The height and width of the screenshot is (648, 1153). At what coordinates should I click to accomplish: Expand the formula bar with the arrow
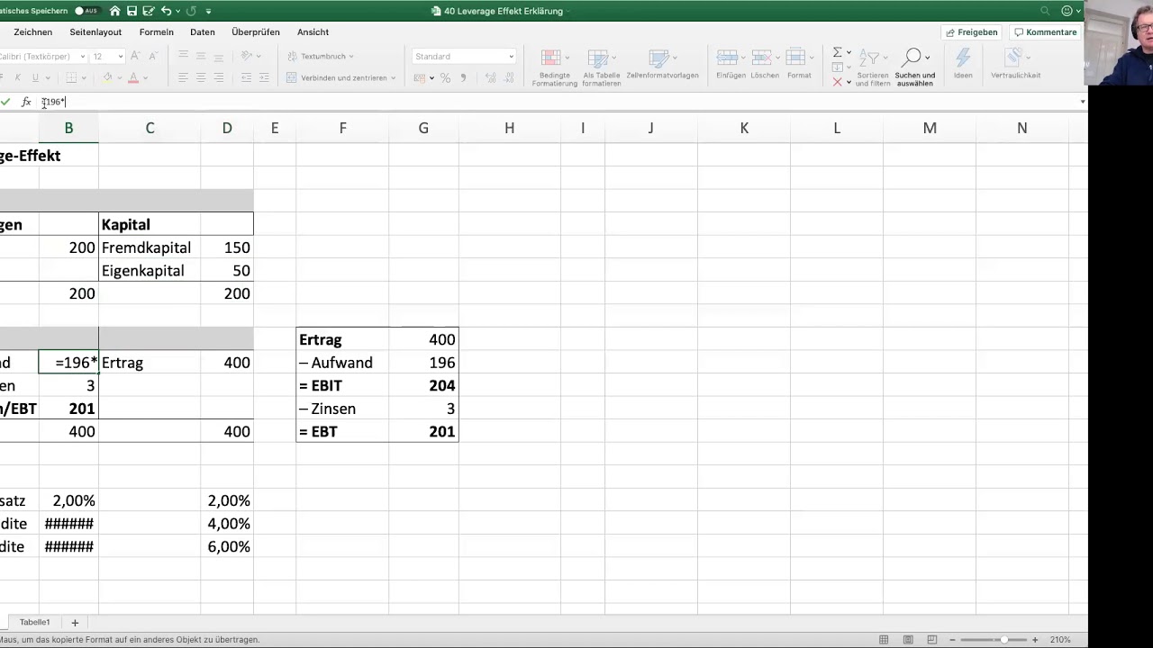coord(1082,102)
